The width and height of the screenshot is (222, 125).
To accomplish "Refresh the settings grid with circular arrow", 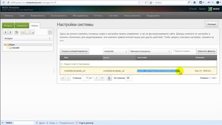I will tap(109, 78).
